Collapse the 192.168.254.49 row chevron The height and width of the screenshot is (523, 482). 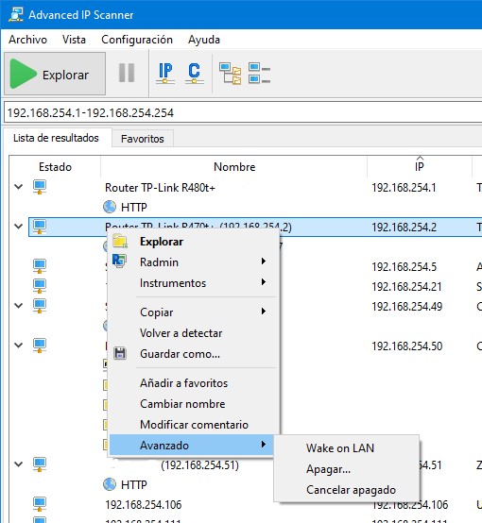pos(19,305)
